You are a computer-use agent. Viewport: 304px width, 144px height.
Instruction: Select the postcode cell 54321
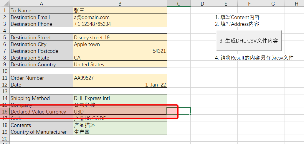[x=120, y=51]
